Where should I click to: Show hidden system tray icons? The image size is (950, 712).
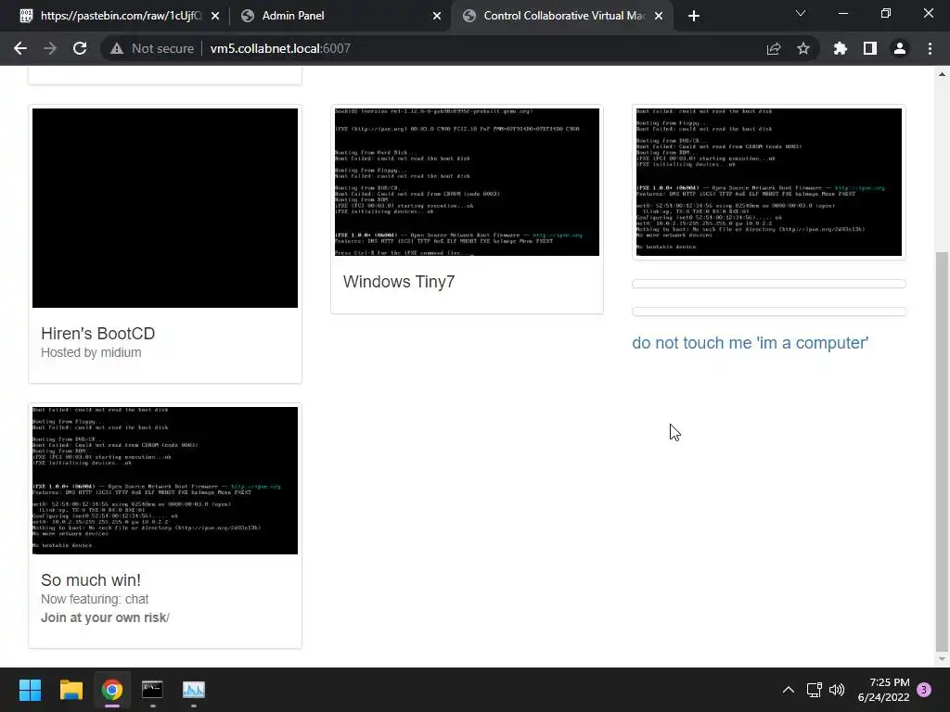[x=789, y=690]
